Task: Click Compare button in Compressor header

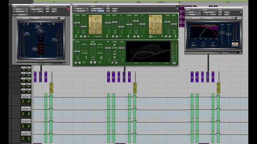Action: tap(40, 12)
